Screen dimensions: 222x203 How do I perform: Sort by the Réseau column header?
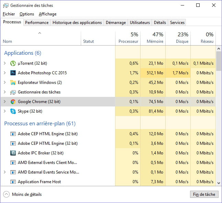tap(203, 38)
